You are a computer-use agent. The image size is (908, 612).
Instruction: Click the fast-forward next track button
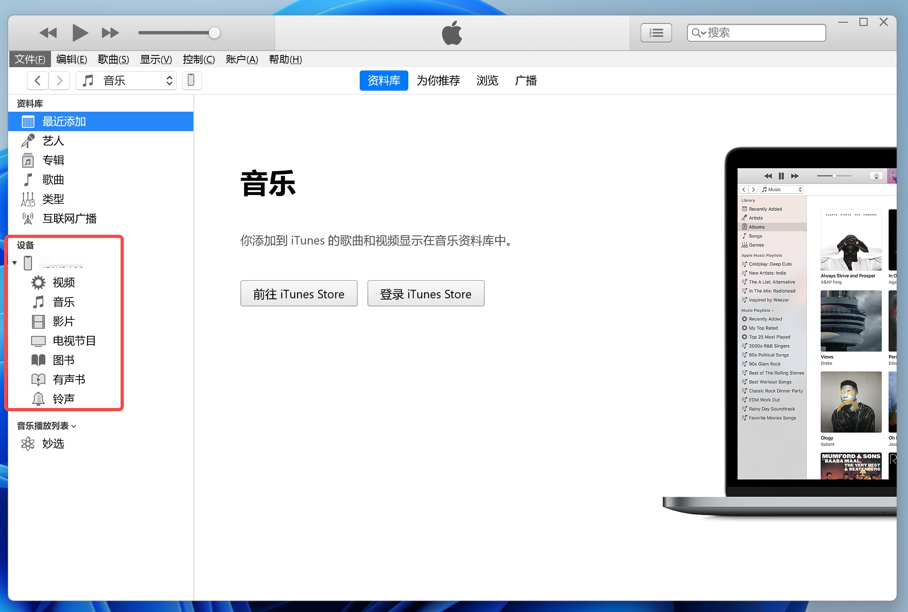[110, 33]
